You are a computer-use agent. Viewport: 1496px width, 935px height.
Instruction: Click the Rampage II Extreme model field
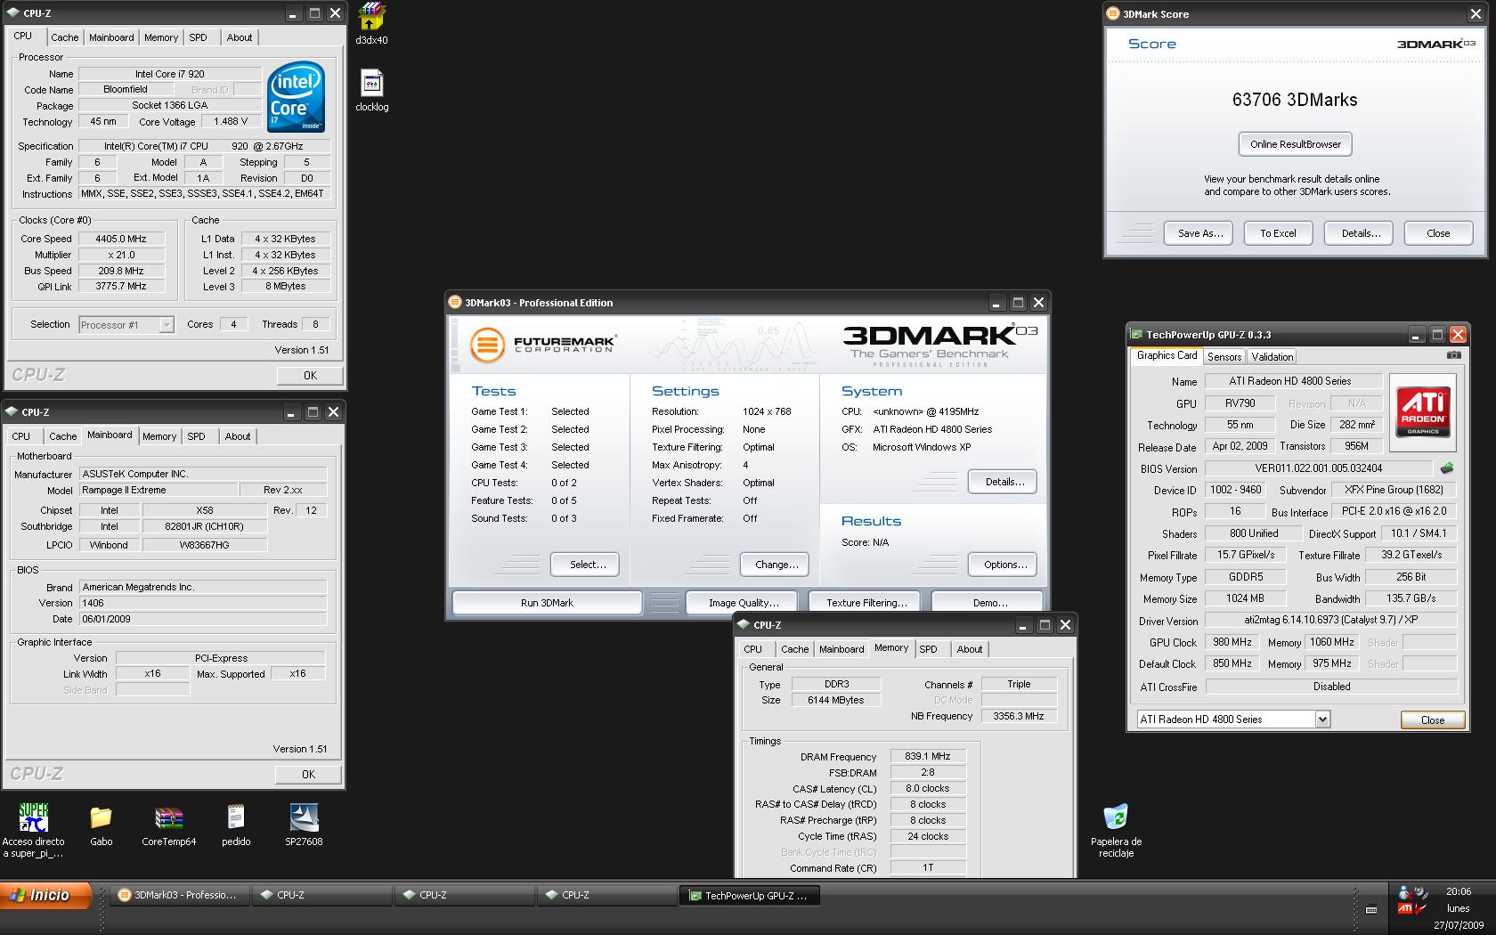pyautogui.click(x=158, y=490)
